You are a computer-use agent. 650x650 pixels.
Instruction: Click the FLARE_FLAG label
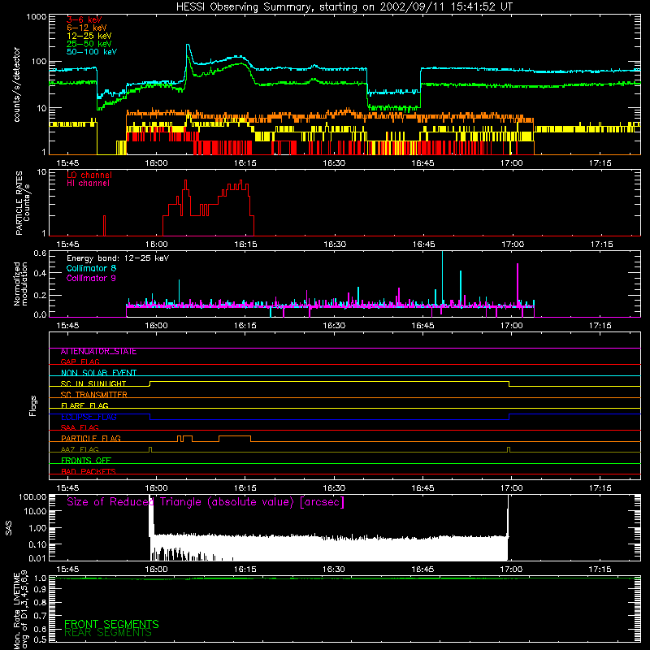tap(84, 405)
